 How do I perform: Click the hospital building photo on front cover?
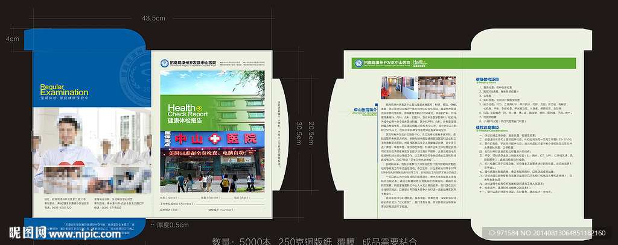pos(212,131)
